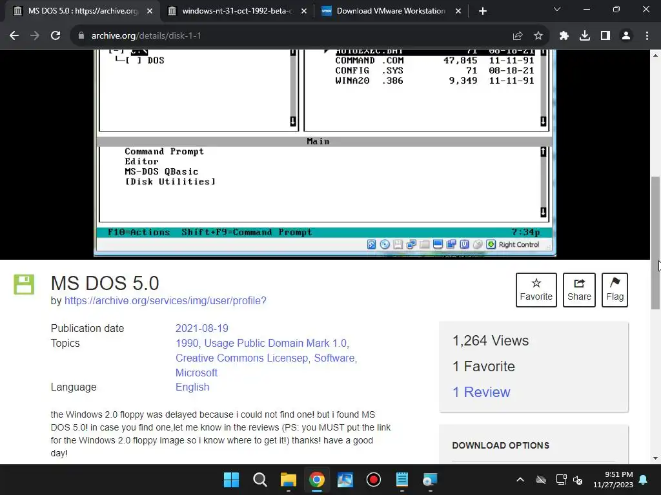Screen dimensions: 661x495
Task: Open the tab search chevron
Action: click(557, 9)
